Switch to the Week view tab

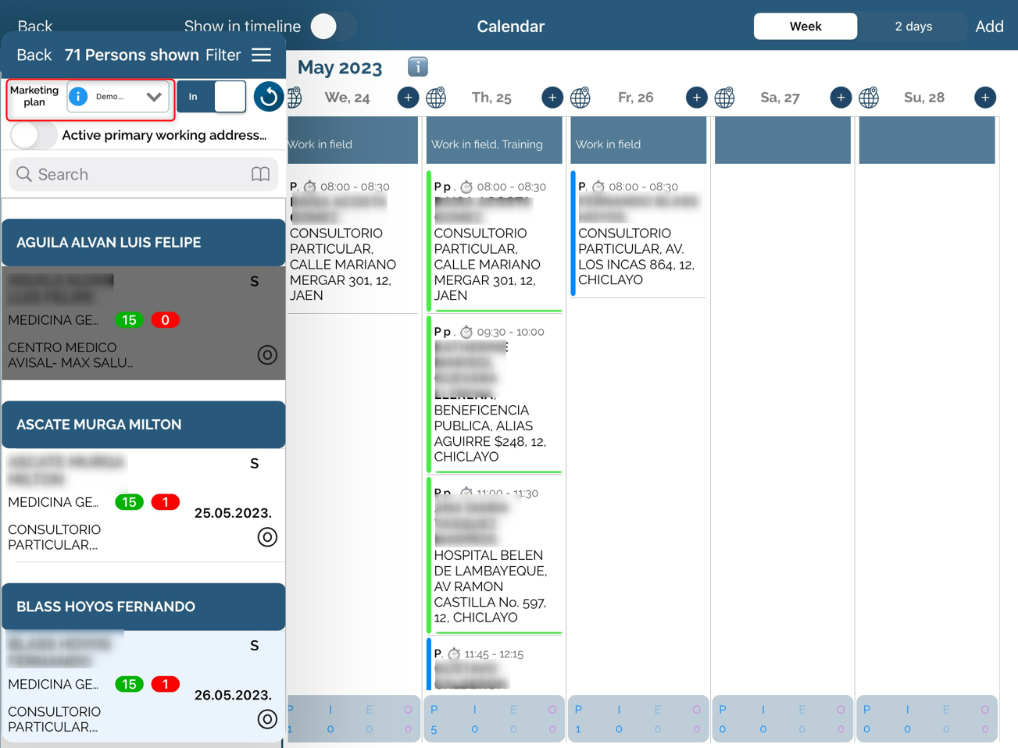click(x=805, y=27)
